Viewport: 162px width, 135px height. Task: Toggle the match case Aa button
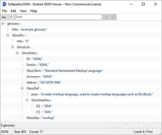coord(4,17)
